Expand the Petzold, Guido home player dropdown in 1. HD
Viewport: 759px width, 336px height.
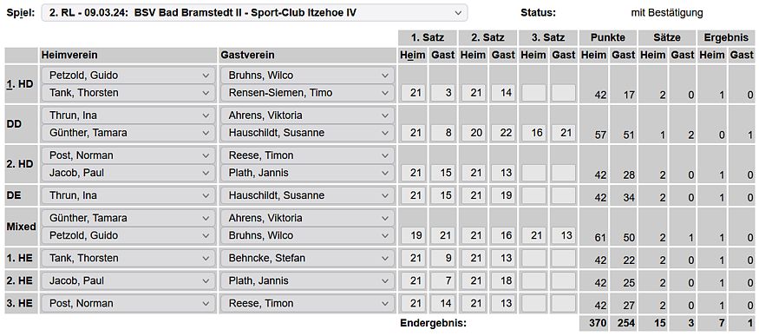click(x=128, y=76)
